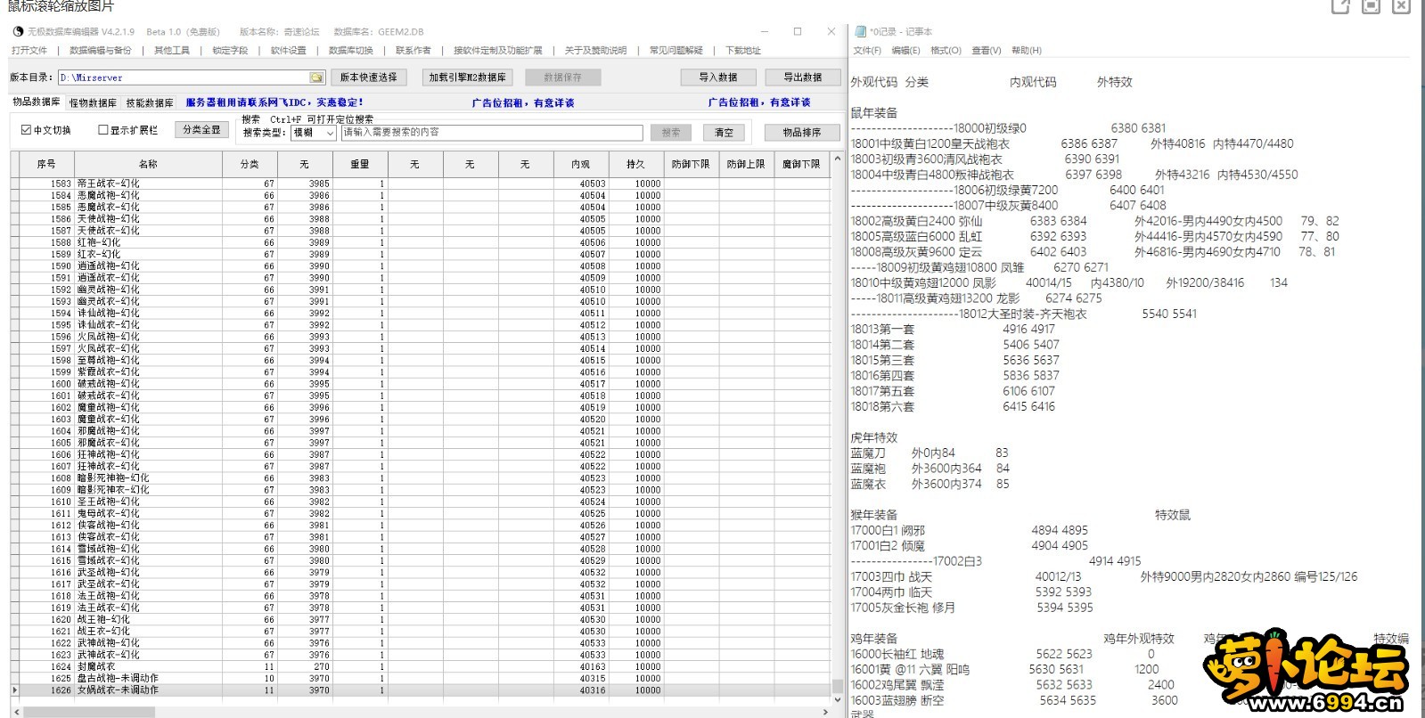Open Notepad 格式(O) menu
Viewport: 1425px width, 718px height.
click(x=946, y=51)
